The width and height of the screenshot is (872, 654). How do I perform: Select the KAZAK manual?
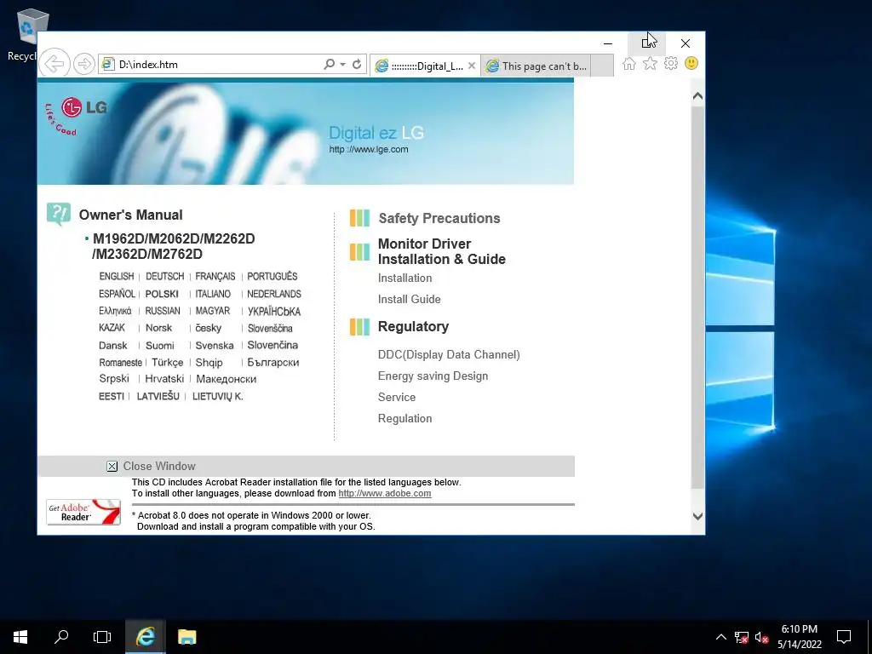pos(112,328)
